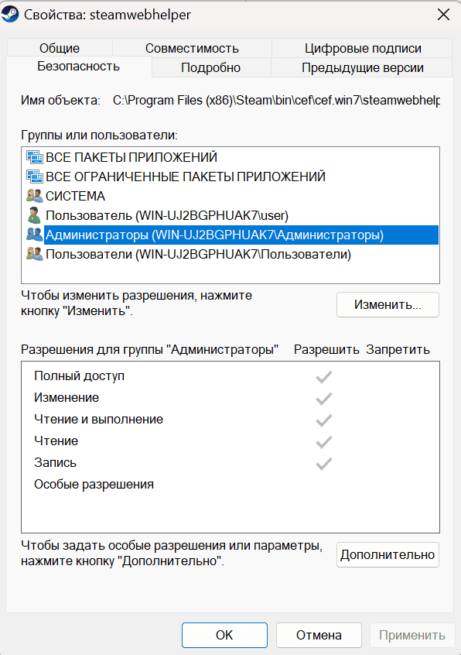Screen dimensions: 461x655
Task: Click the Изменение allow checkmark
Action: tap(324, 399)
